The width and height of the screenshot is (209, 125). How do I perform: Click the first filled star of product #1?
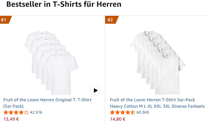click(6, 112)
